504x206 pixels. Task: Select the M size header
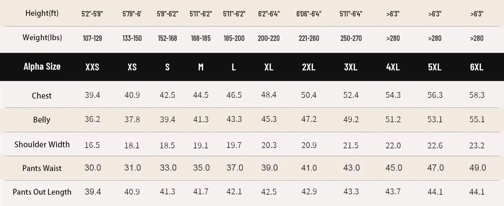[x=201, y=67]
